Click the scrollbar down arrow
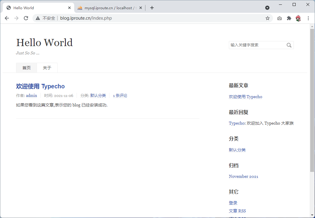Image resolution: width=315 pixels, height=218 pixels. [312, 215]
